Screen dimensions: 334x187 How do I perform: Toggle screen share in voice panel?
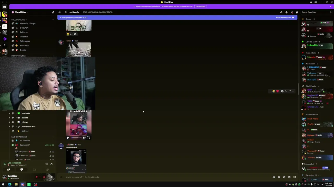22,170
